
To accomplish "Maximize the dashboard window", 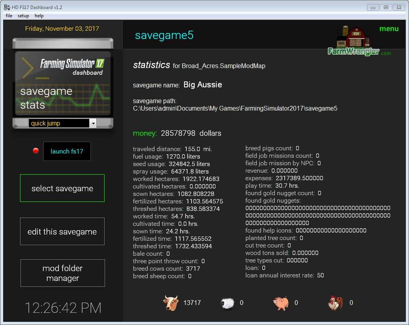I will point(386,7).
